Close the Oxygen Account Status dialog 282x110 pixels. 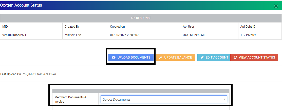[x=276, y=6]
